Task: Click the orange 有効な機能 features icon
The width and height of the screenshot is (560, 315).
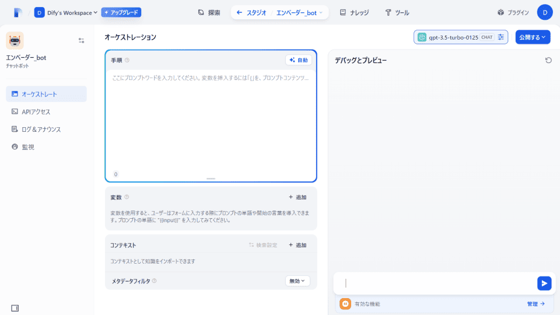Action: 345,304
